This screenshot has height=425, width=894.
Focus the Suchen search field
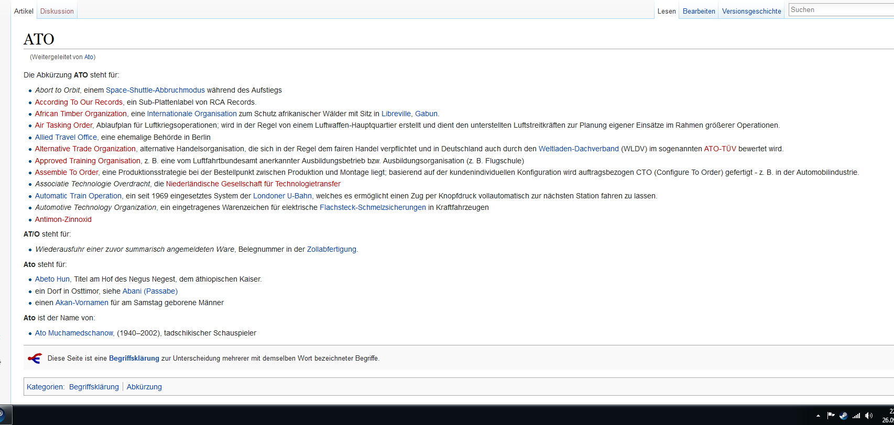click(841, 9)
